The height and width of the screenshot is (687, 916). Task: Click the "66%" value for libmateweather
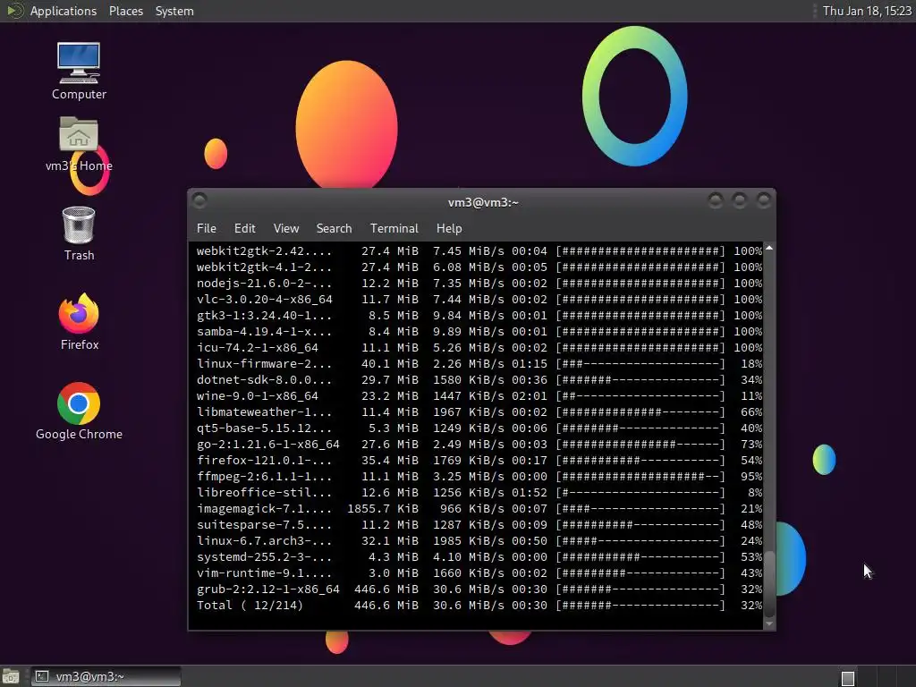[751, 412]
